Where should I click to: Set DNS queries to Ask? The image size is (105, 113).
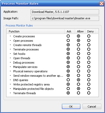(x=68, y=80)
